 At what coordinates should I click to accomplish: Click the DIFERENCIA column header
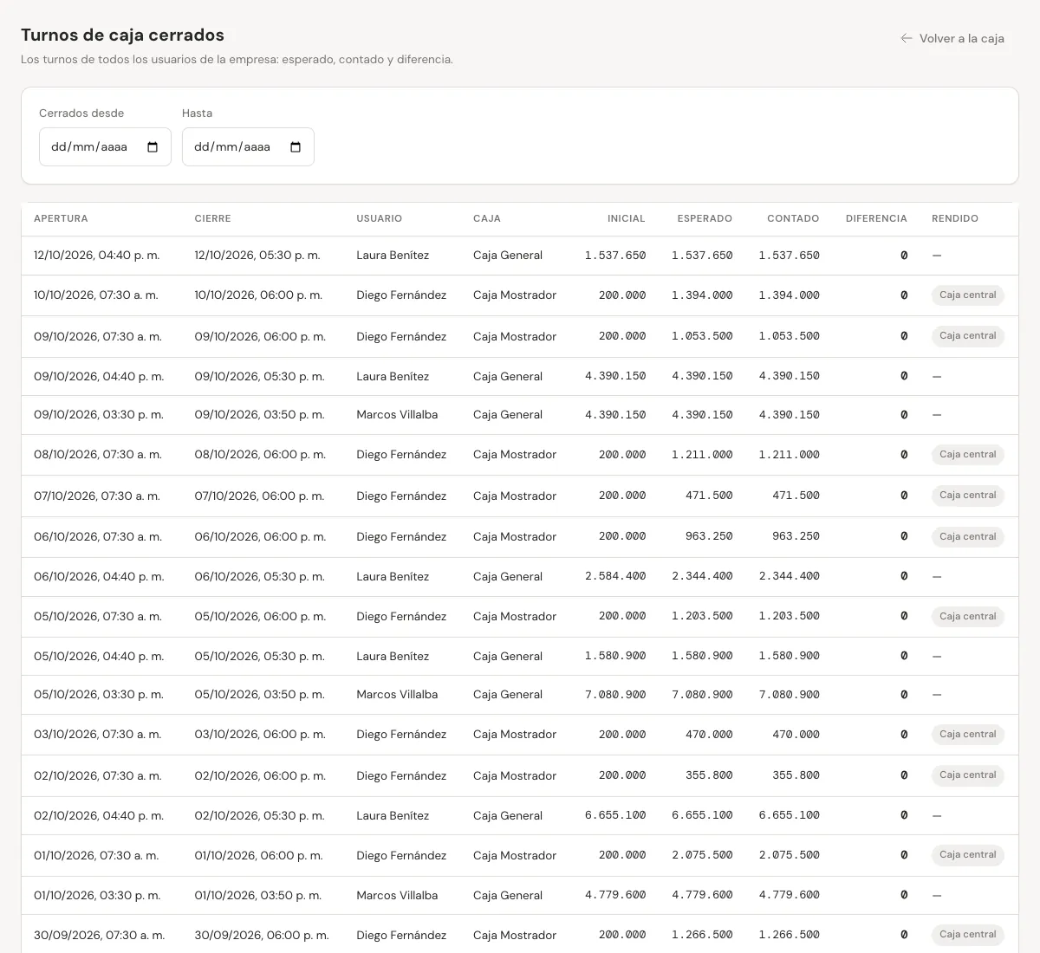(876, 218)
